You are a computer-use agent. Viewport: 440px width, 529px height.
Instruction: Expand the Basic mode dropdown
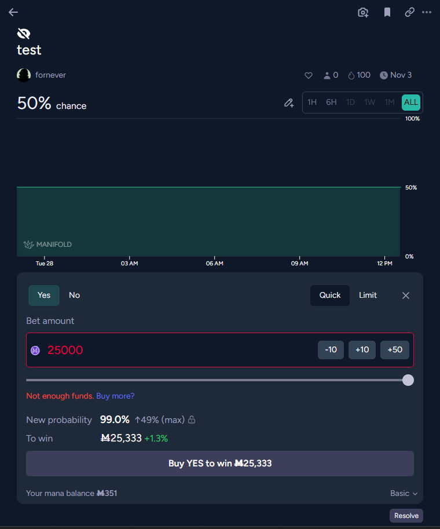pos(404,493)
